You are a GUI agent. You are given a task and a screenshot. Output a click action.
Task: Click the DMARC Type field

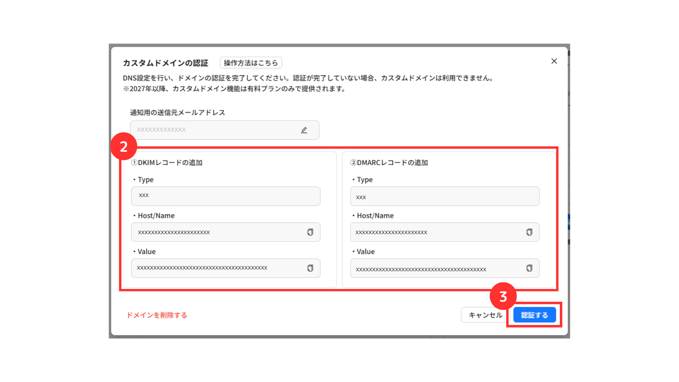(445, 196)
